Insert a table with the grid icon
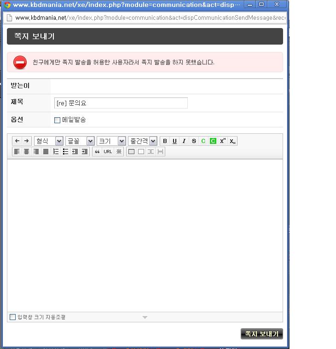Viewport: 336px width, 349px height. pos(132,152)
